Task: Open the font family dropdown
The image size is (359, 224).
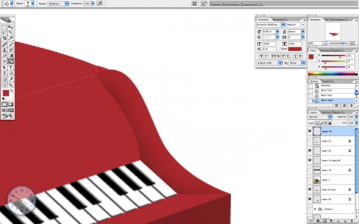Action: click(283, 24)
